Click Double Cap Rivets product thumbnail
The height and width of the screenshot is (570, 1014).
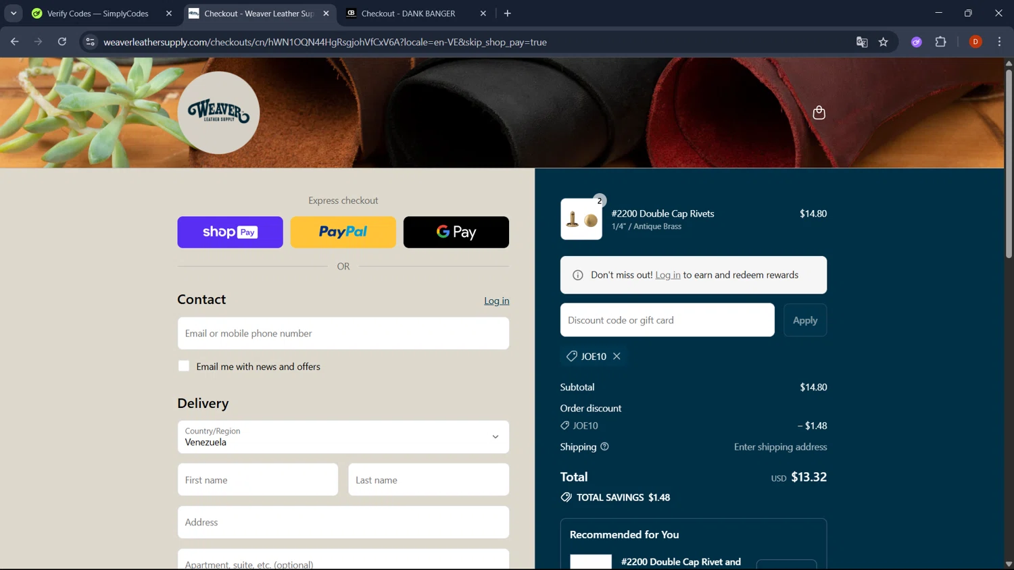point(581,219)
